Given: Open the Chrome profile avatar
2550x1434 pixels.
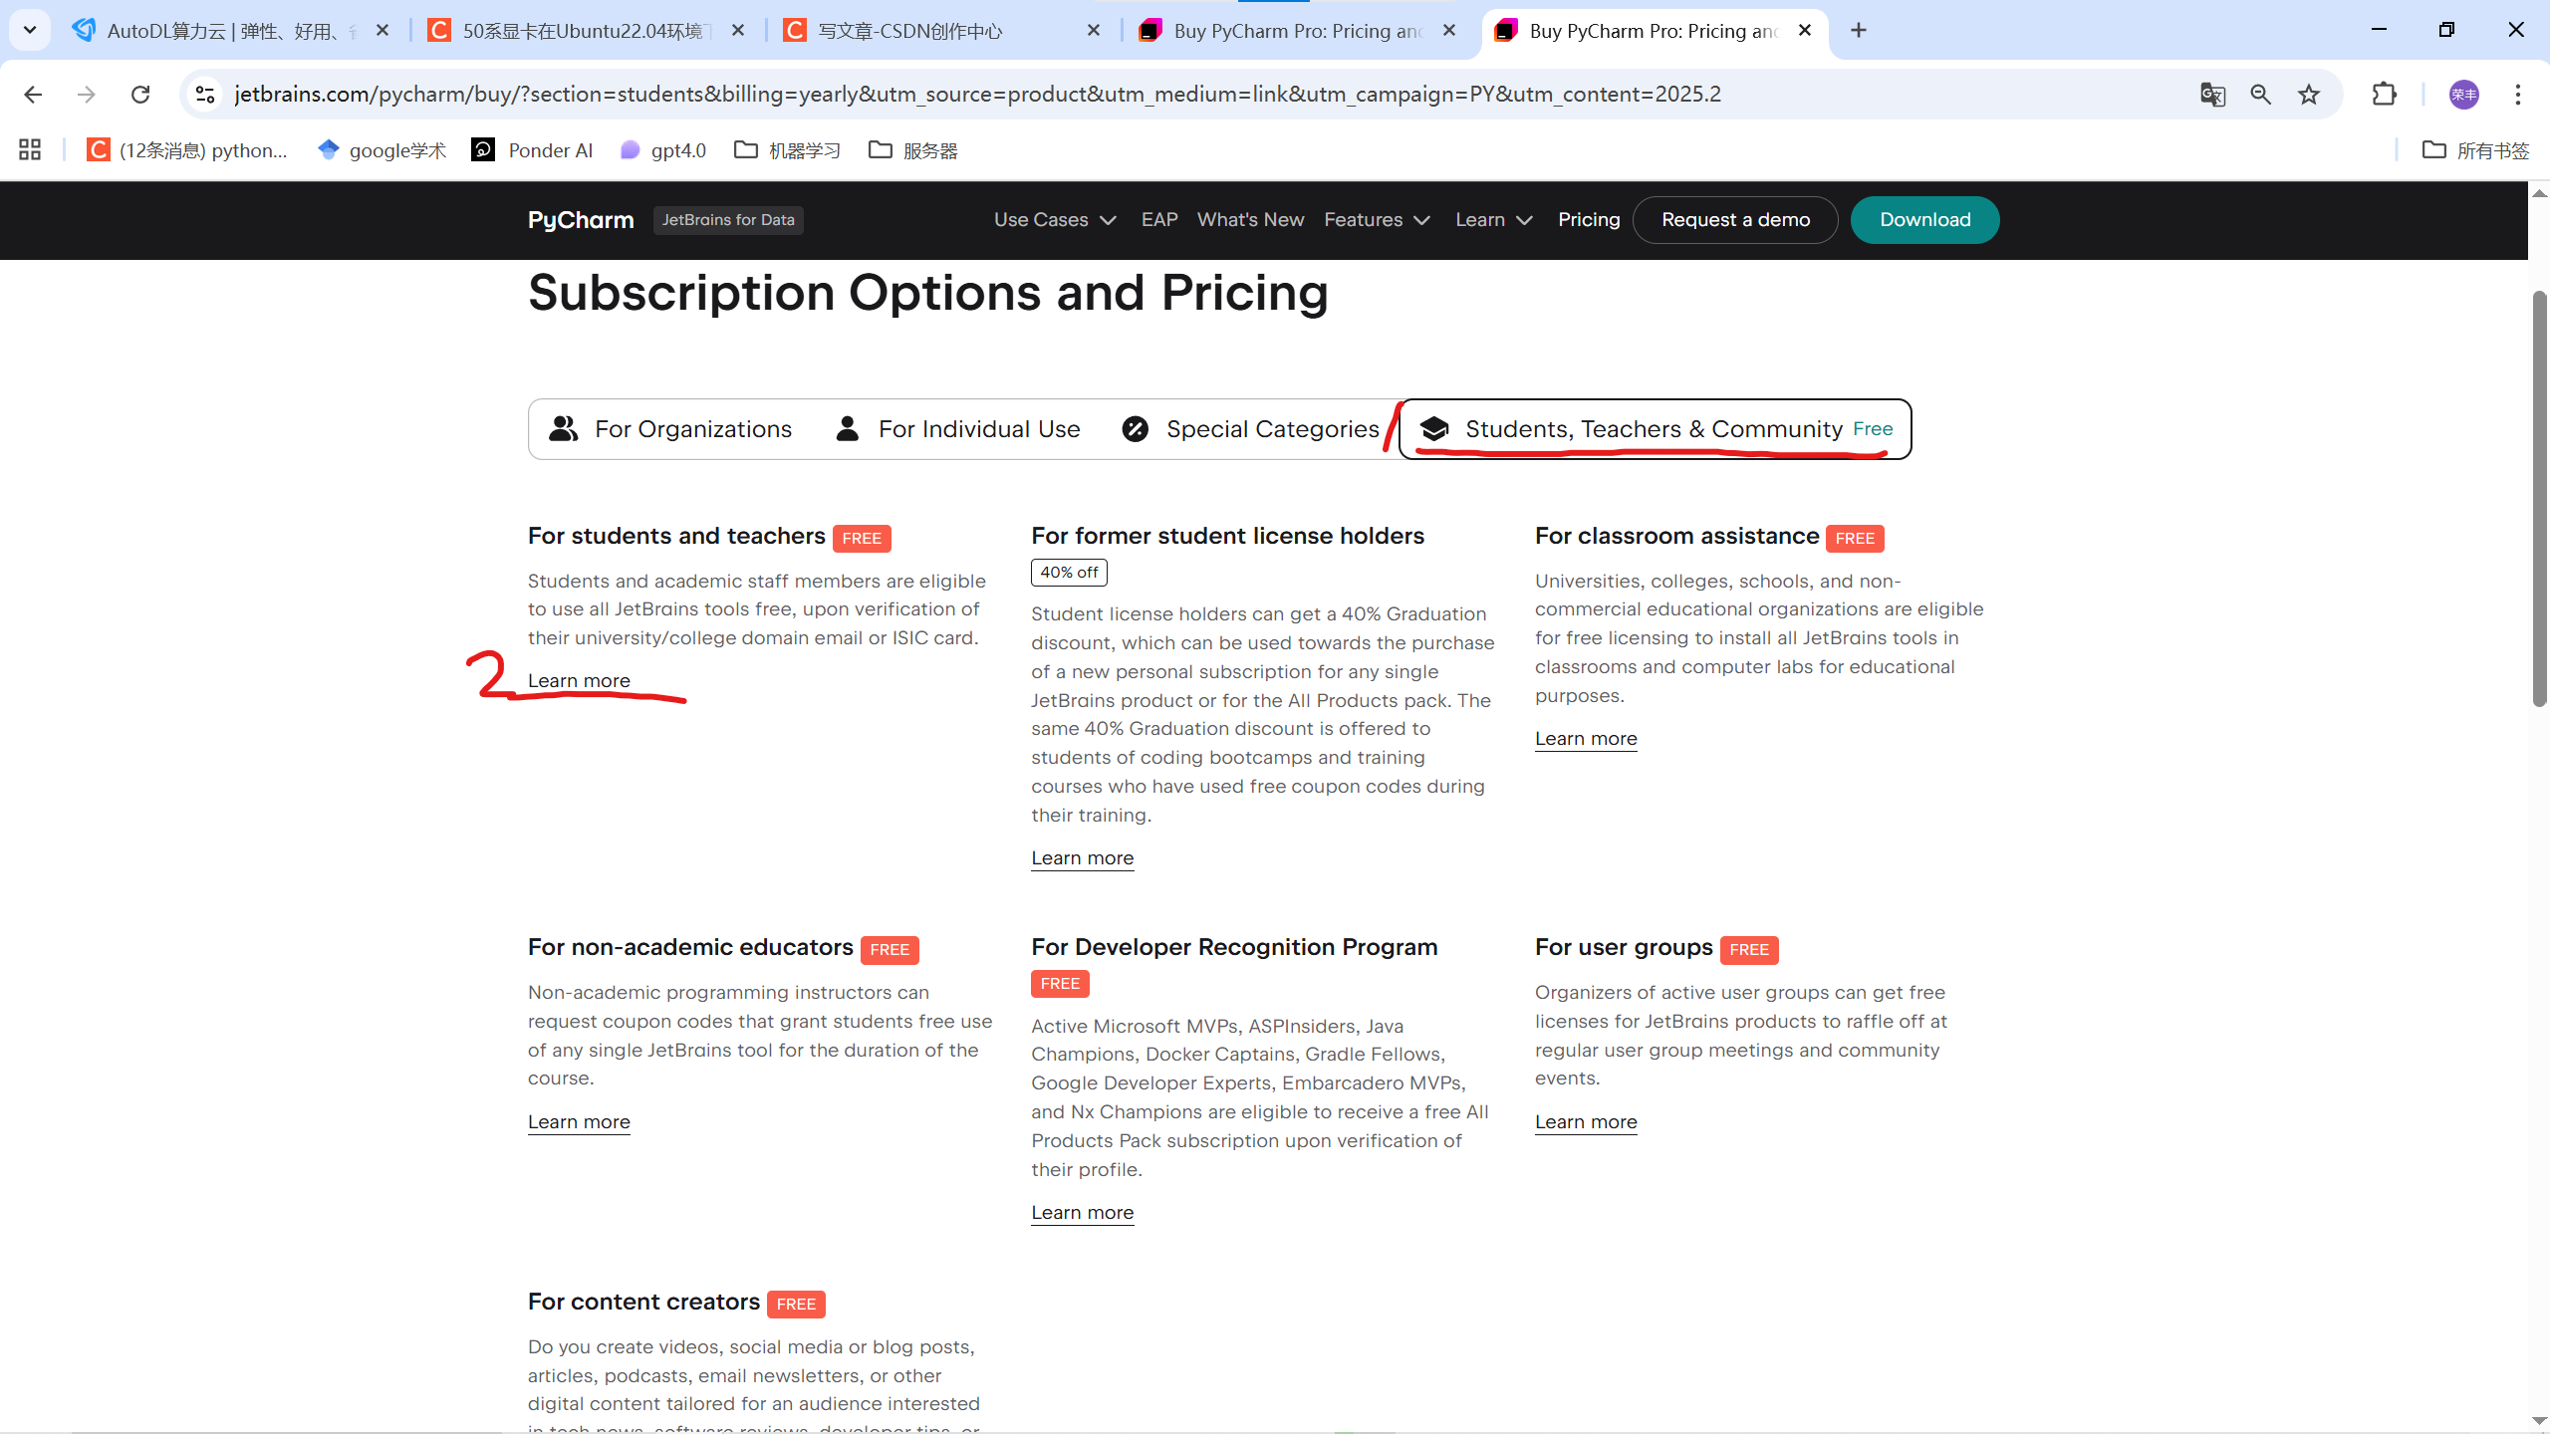Looking at the screenshot, I should [2463, 95].
